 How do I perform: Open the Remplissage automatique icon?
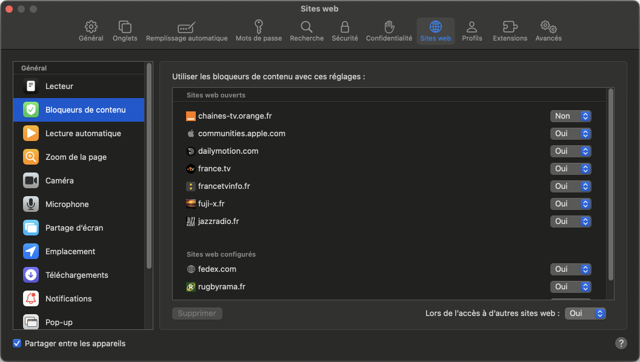[187, 27]
